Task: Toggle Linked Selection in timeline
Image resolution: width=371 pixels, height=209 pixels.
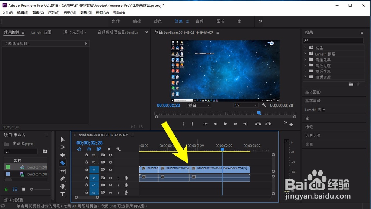Action: pyautogui.click(x=99, y=149)
